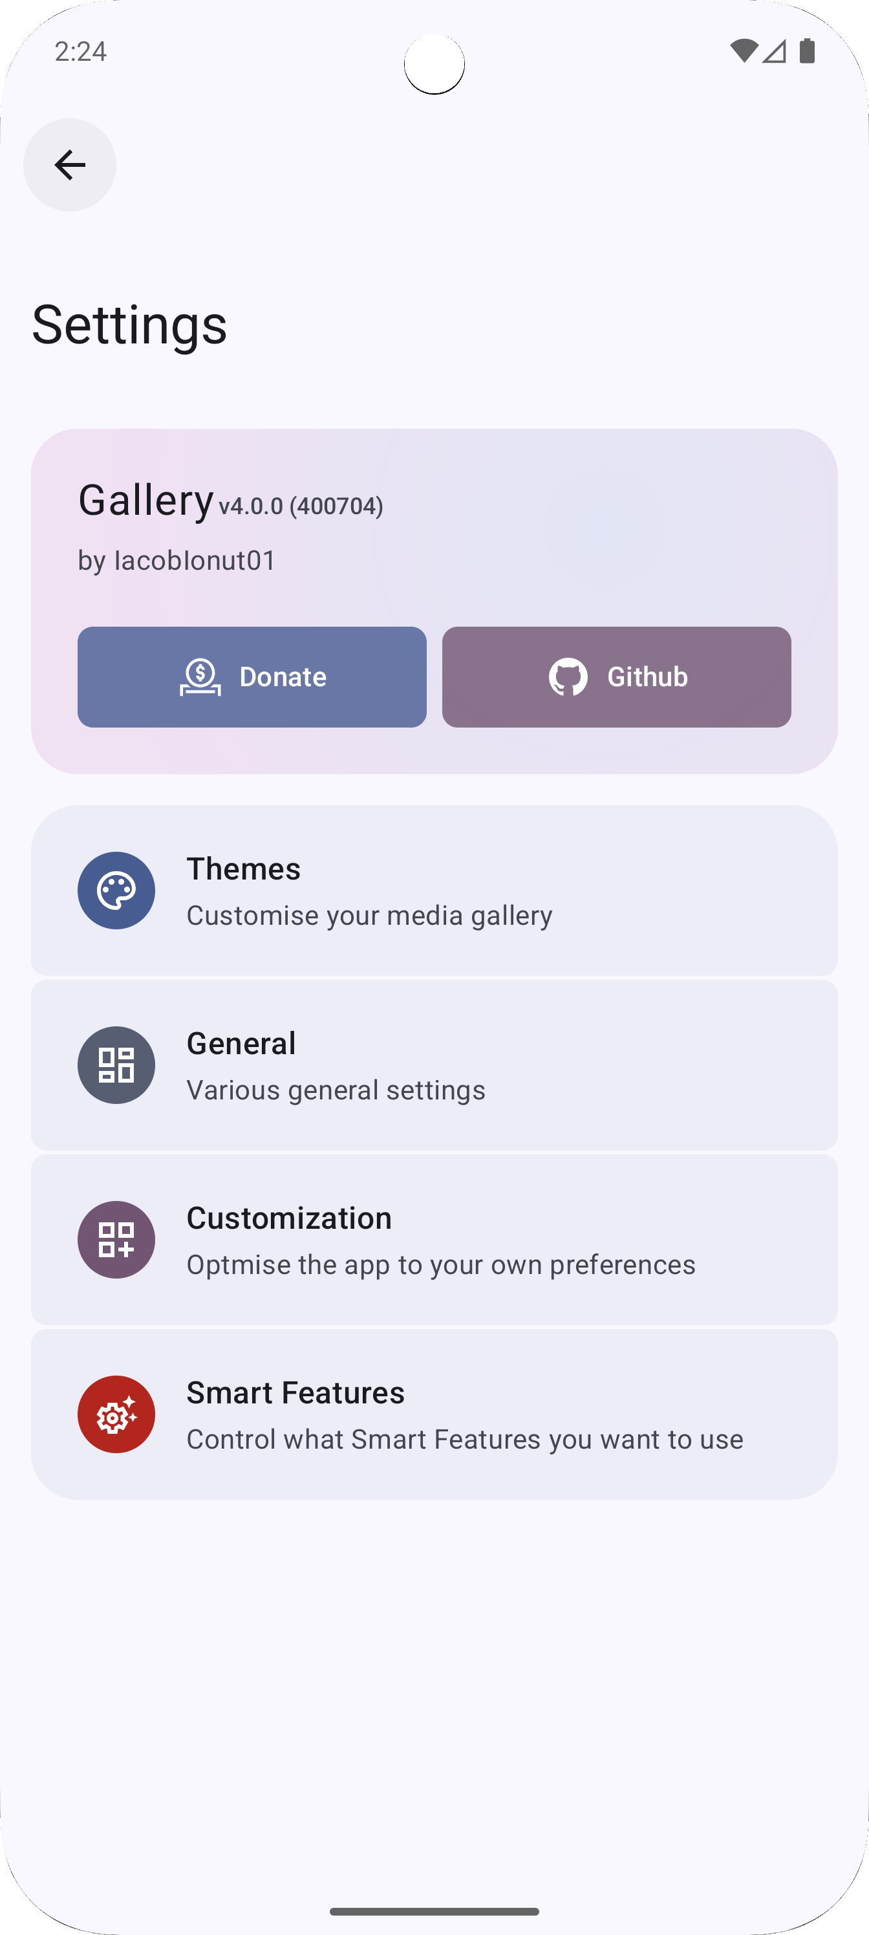Tap the widgets-plus icon beside Customization

[116, 1239]
